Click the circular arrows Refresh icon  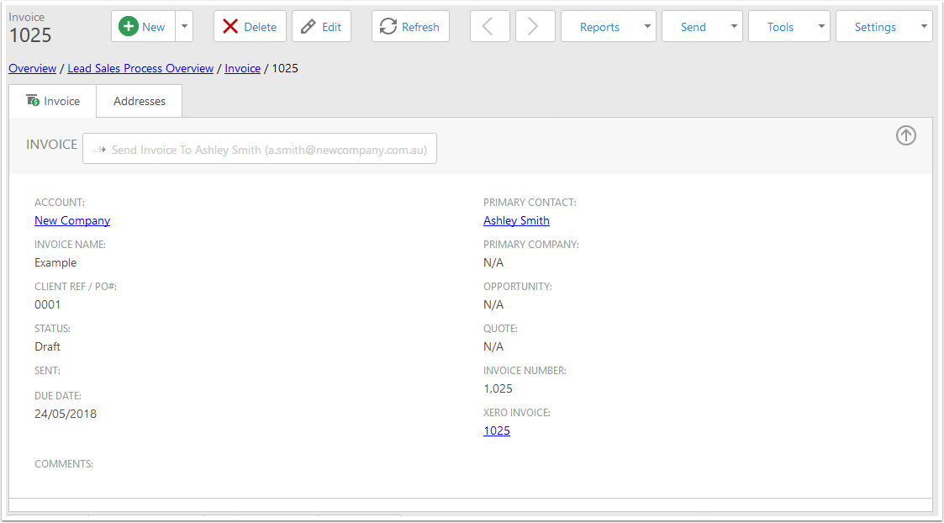coord(388,27)
